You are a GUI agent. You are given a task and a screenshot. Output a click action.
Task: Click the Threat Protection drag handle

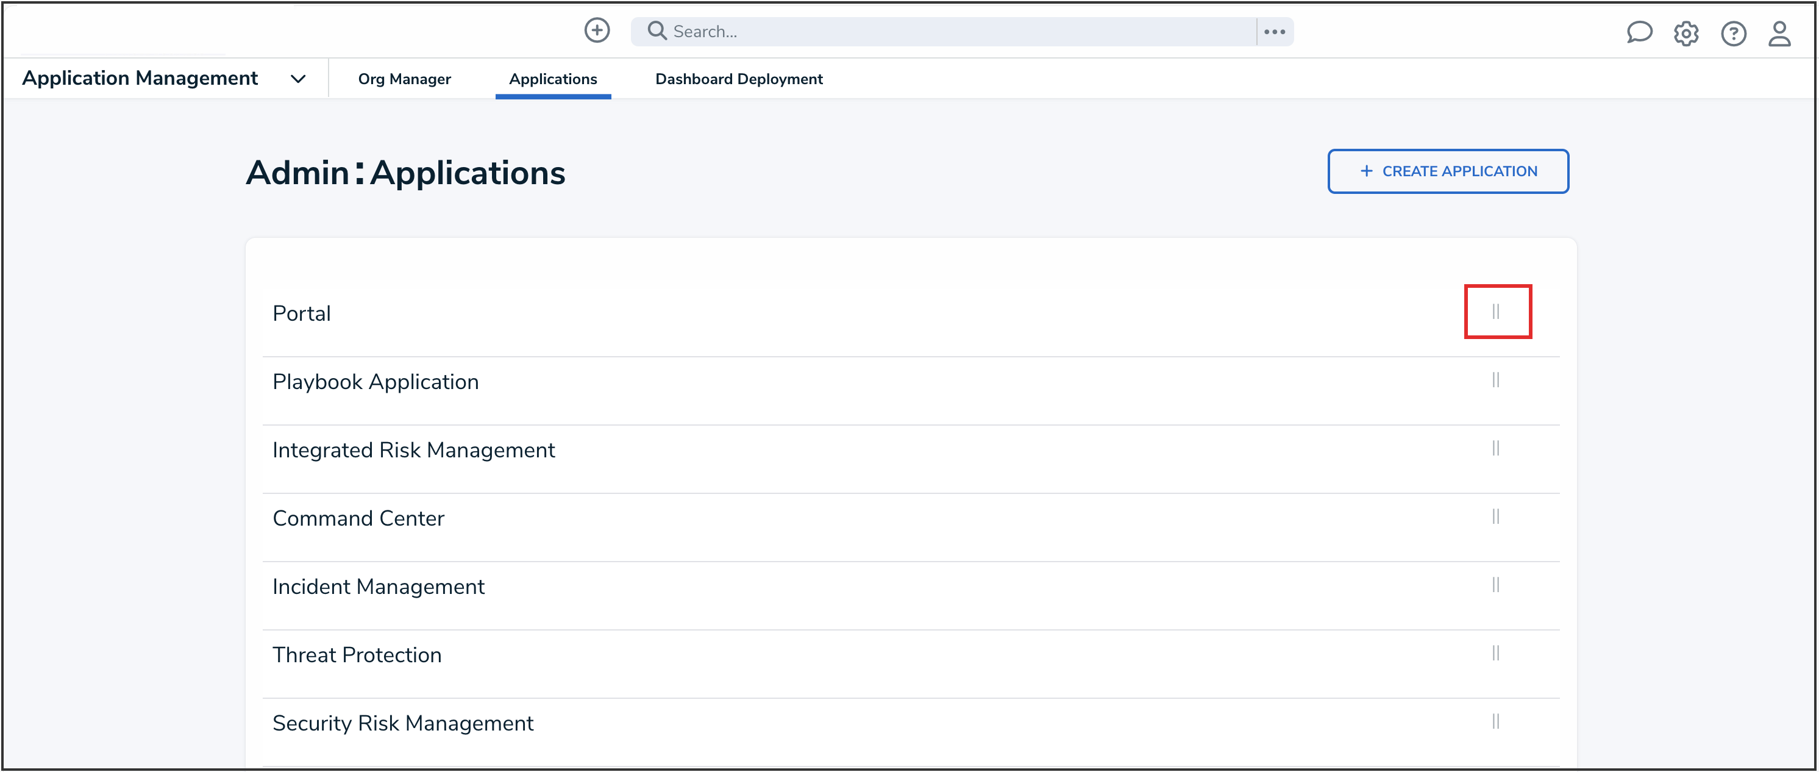tap(1495, 653)
